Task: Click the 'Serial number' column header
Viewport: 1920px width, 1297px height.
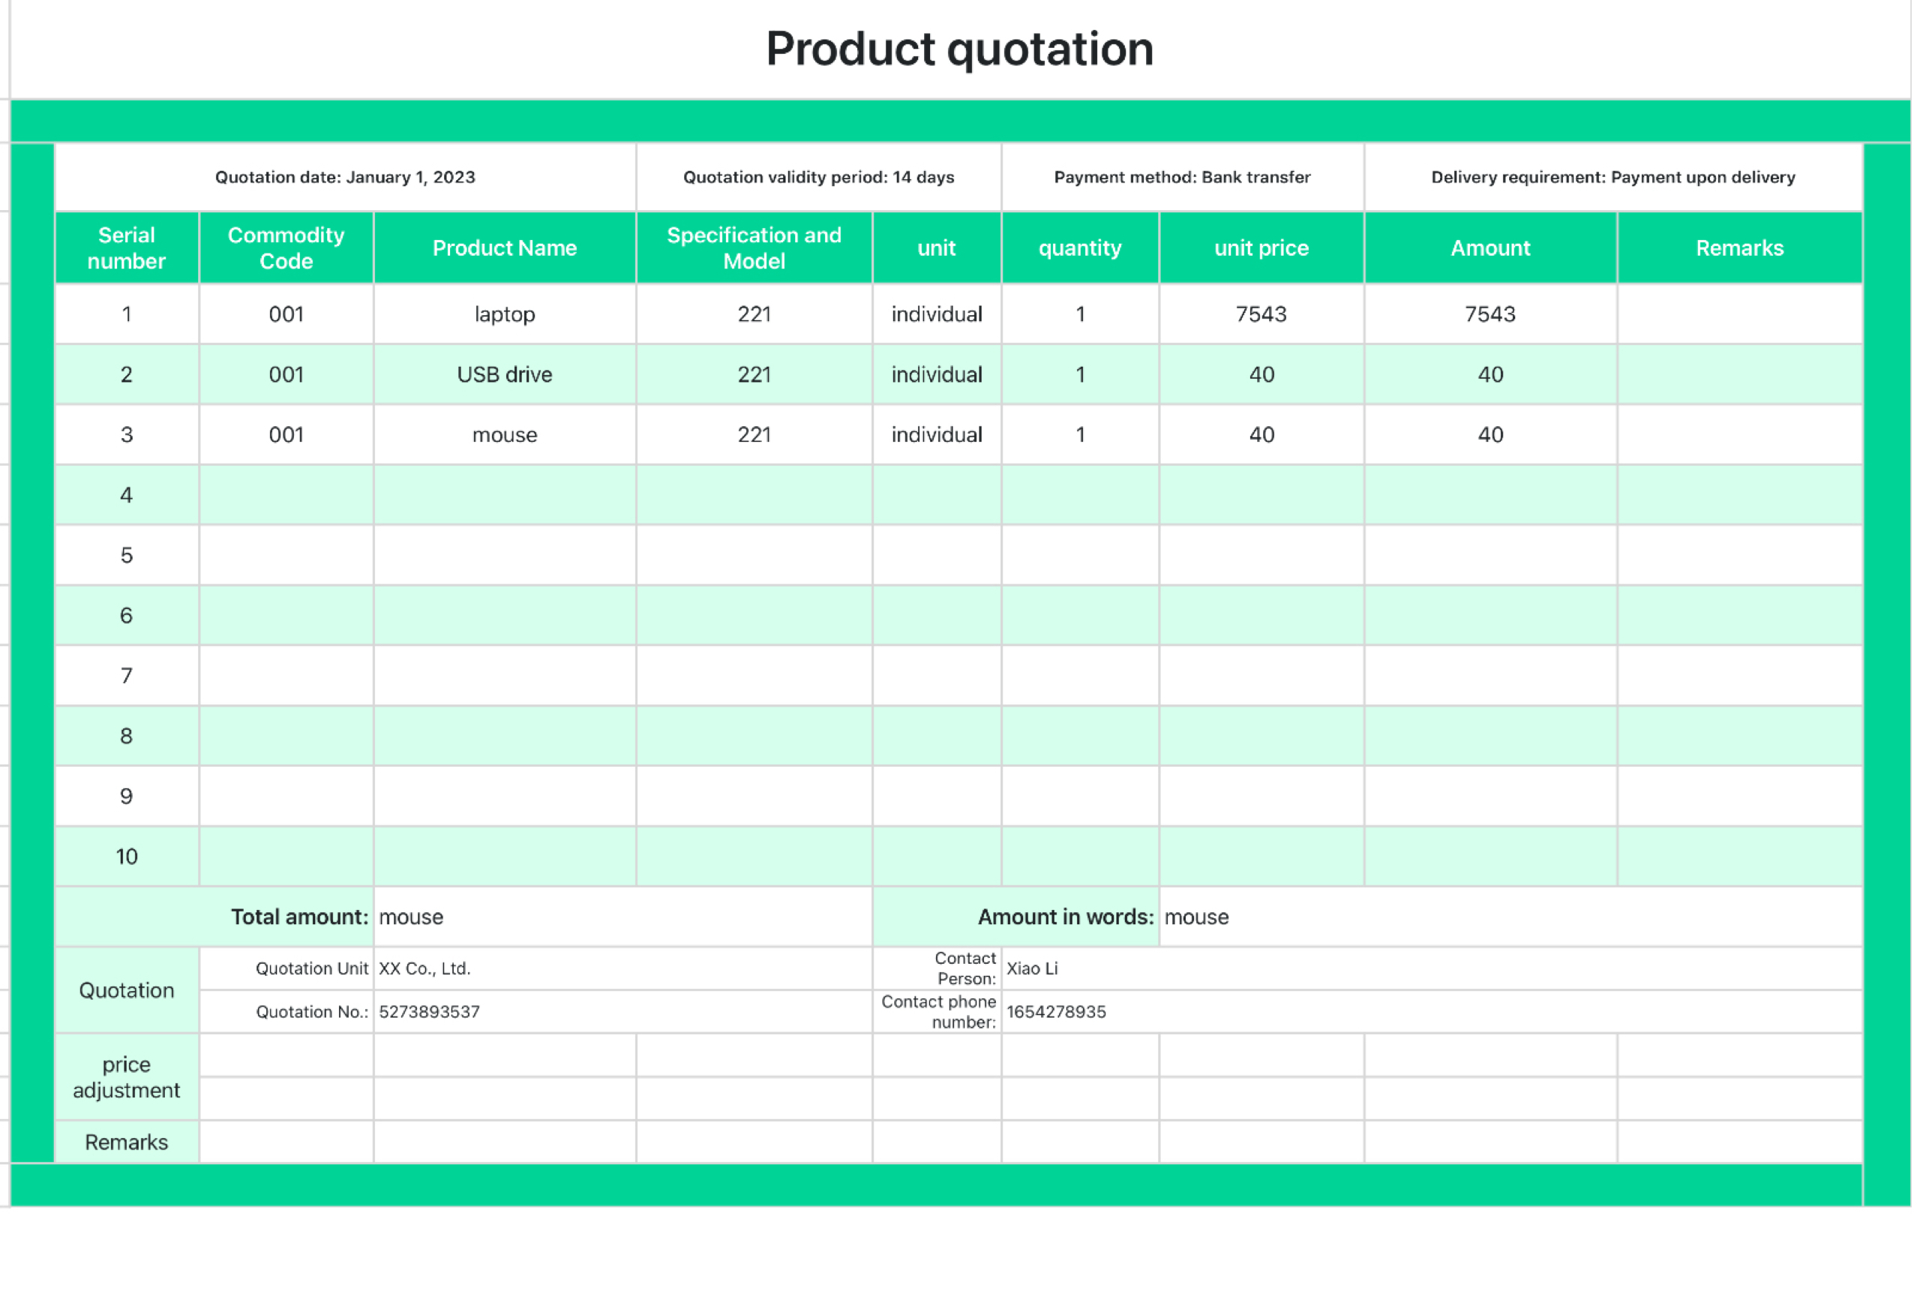Action: point(127,248)
